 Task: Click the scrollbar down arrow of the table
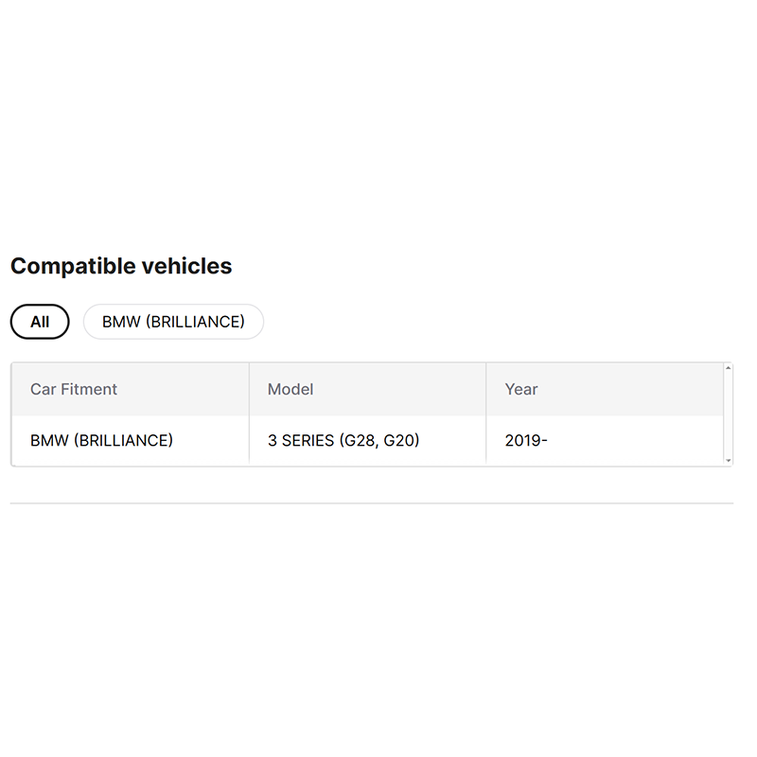point(728,460)
